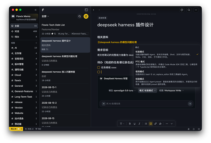Filter by the Long-Term-Task tag
This screenshot has height=143, width=211.
click(24, 97)
